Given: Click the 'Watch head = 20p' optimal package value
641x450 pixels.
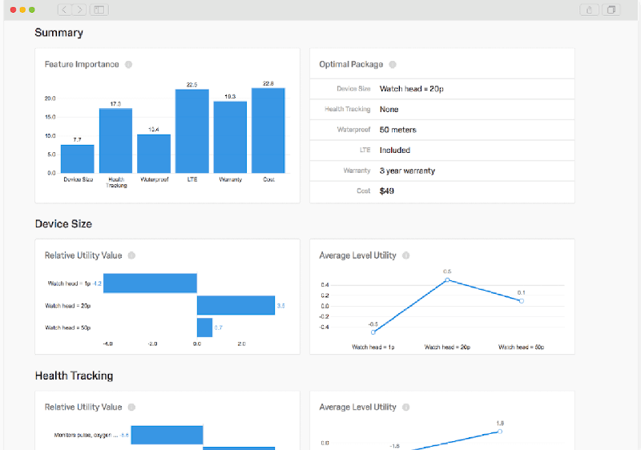Looking at the screenshot, I should (412, 89).
